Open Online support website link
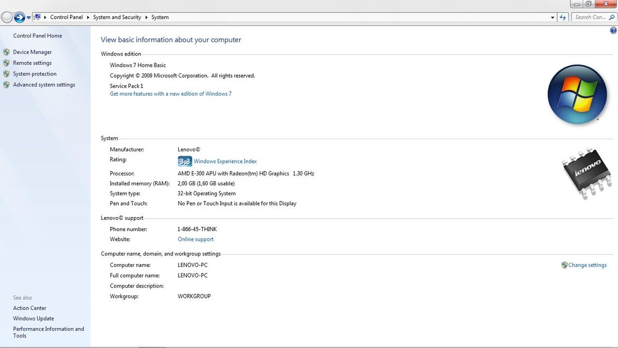This screenshot has width=618, height=348. pyautogui.click(x=196, y=239)
